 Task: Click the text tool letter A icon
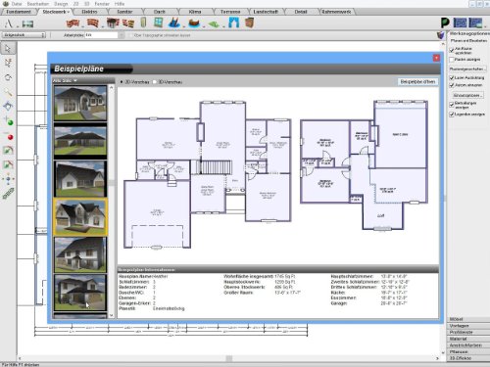(x=9, y=23)
